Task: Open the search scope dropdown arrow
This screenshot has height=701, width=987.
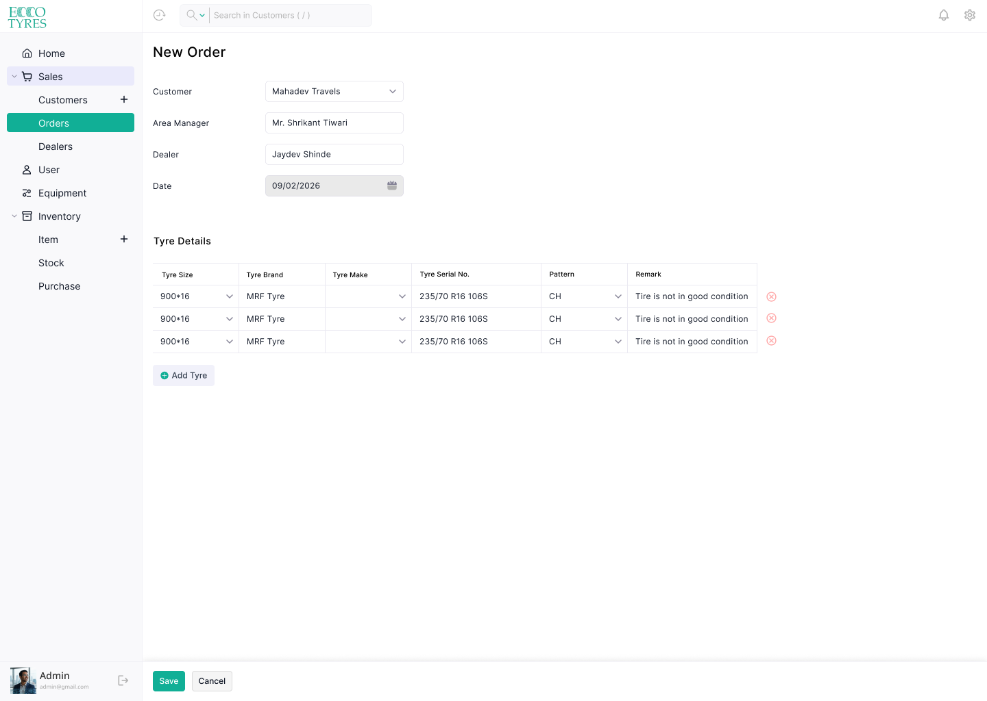Action: (202, 15)
